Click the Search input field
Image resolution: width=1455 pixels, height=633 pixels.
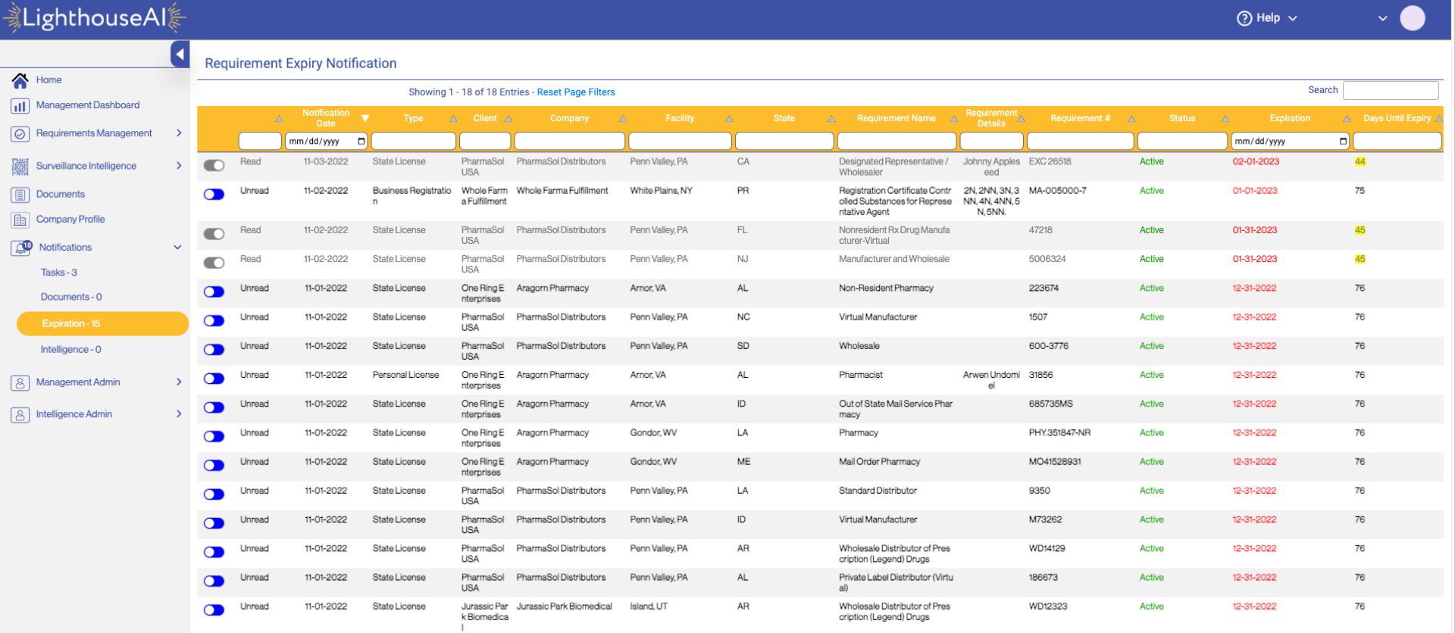[1391, 90]
